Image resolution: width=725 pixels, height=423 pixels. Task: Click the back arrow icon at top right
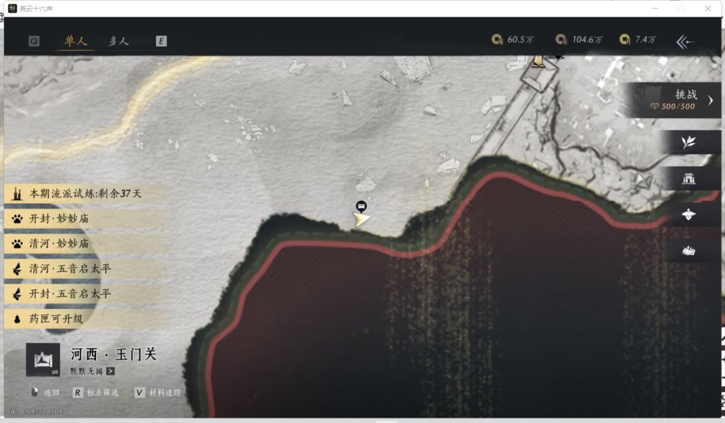tap(685, 42)
